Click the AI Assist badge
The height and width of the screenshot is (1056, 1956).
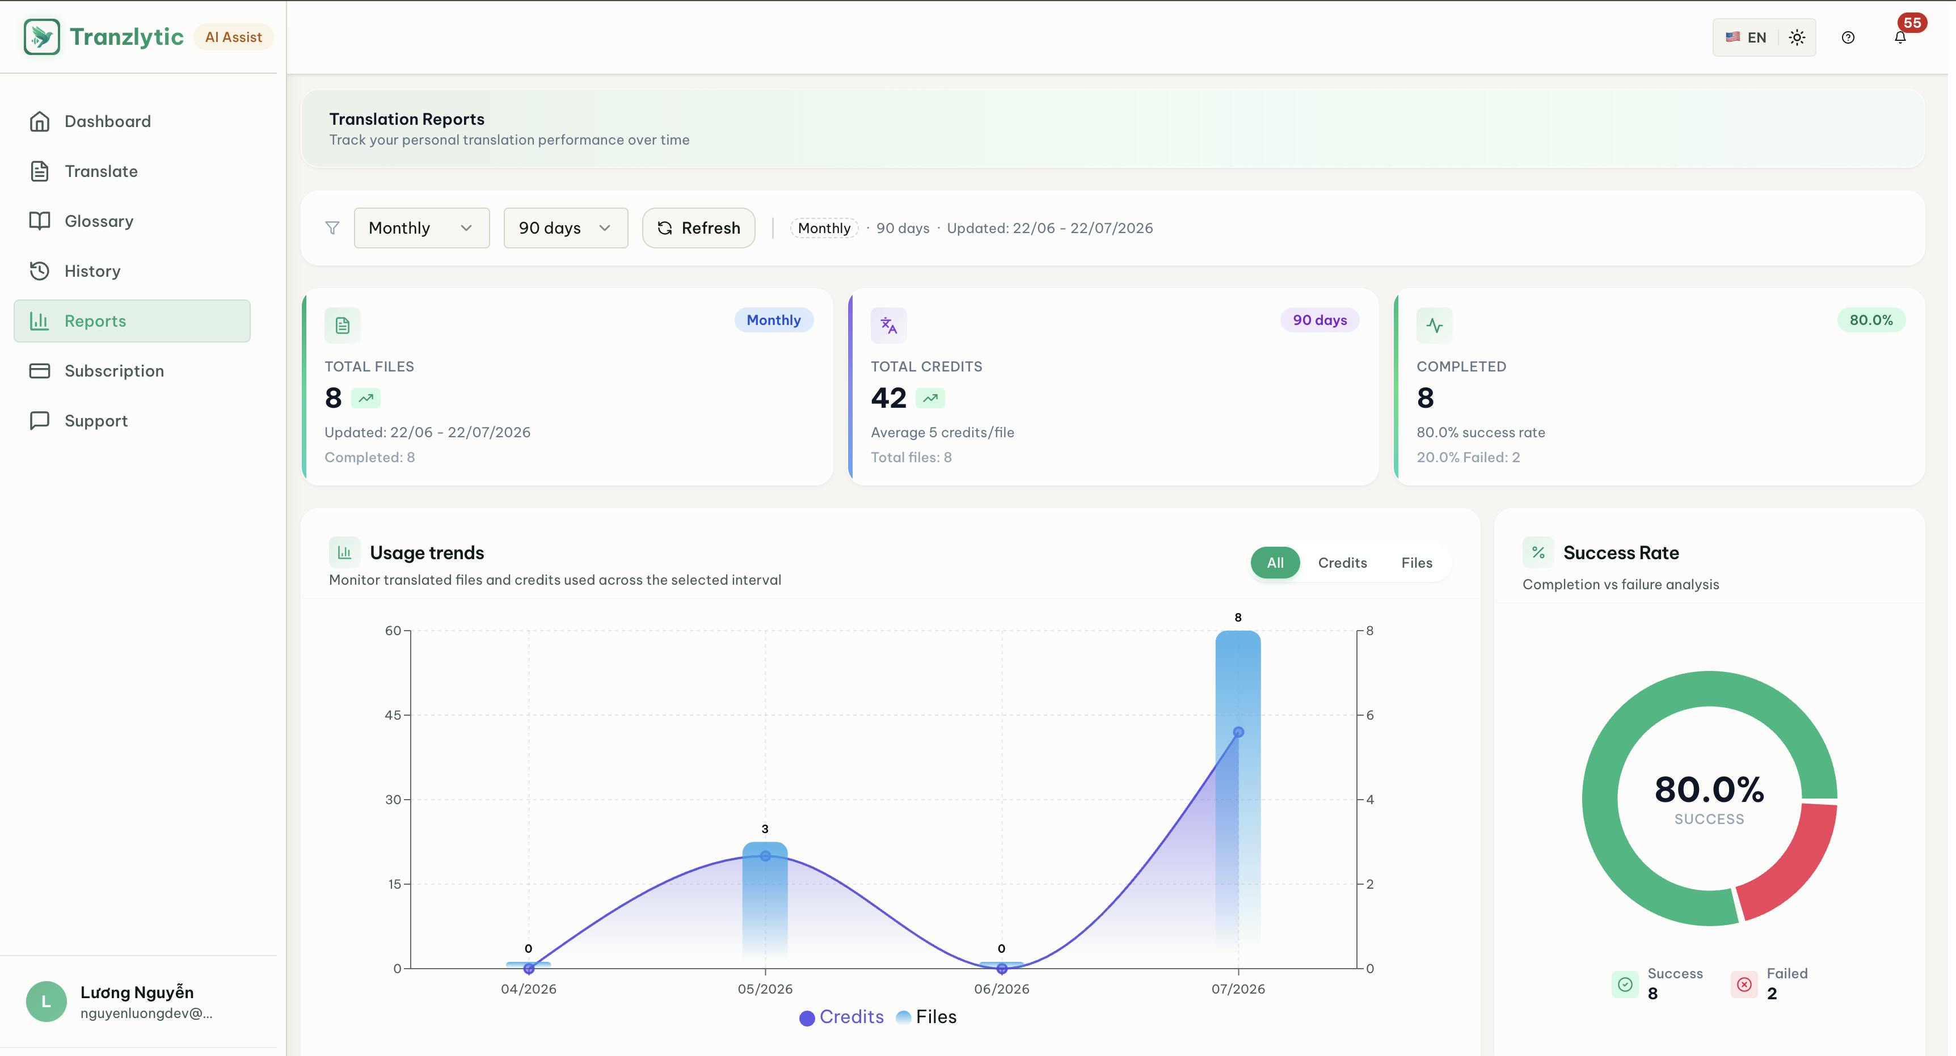[x=233, y=37]
